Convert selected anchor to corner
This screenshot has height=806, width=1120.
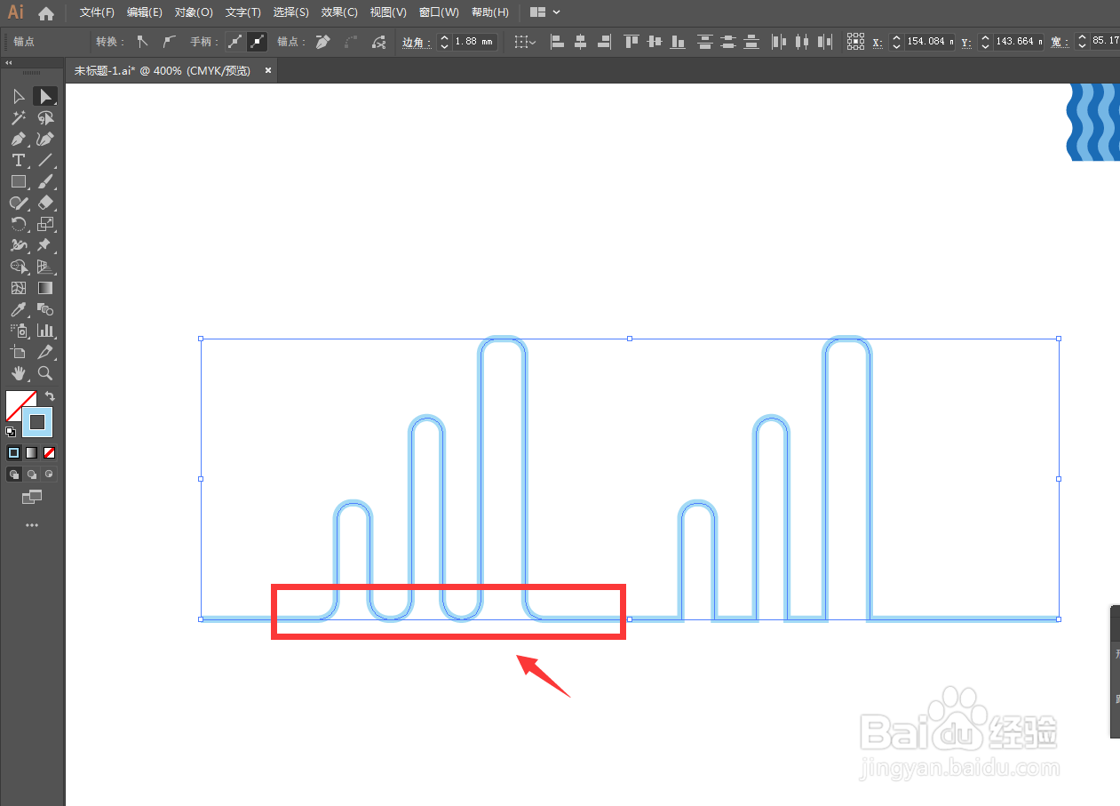click(x=142, y=42)
